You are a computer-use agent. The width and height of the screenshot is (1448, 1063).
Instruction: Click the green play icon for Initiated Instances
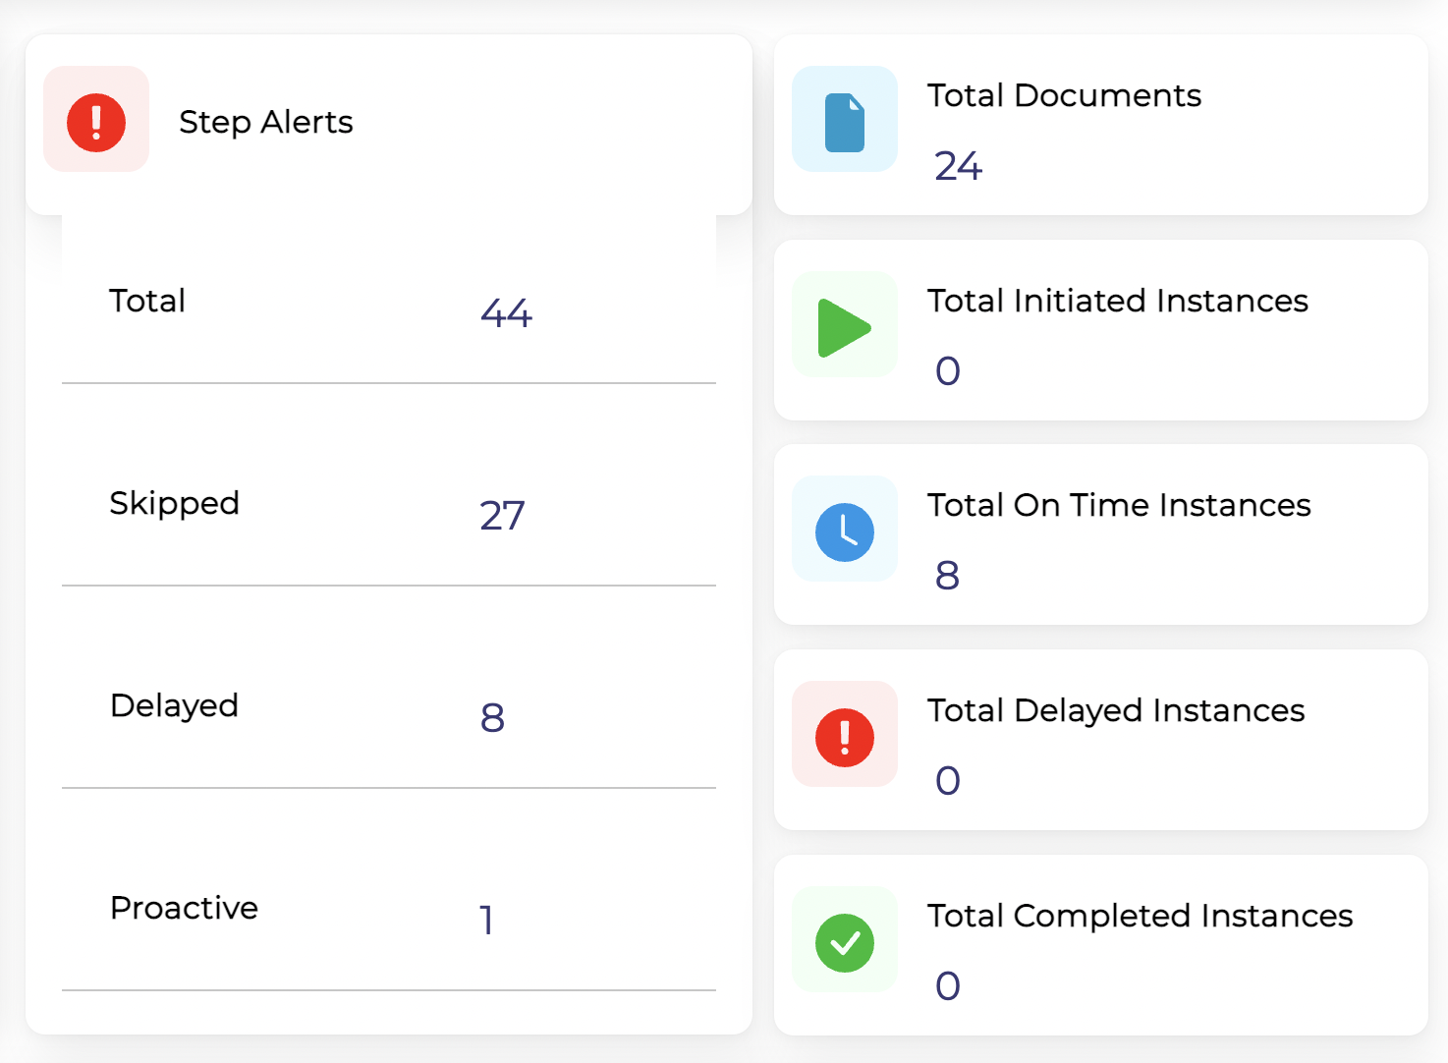(x=845, y=327)
